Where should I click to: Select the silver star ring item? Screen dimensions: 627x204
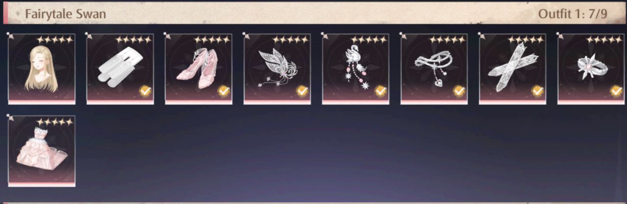pyautogui.click(x=591, y=68)
